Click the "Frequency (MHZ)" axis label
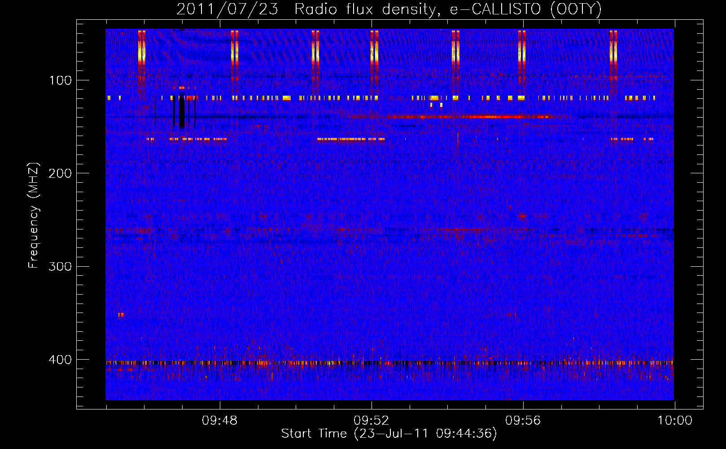The image size is (726, 449). click(34, 216)
